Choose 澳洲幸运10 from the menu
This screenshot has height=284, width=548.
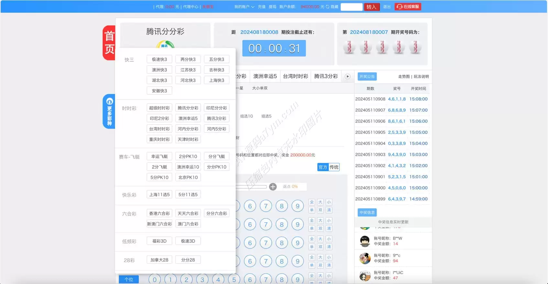tap(188, 167)
